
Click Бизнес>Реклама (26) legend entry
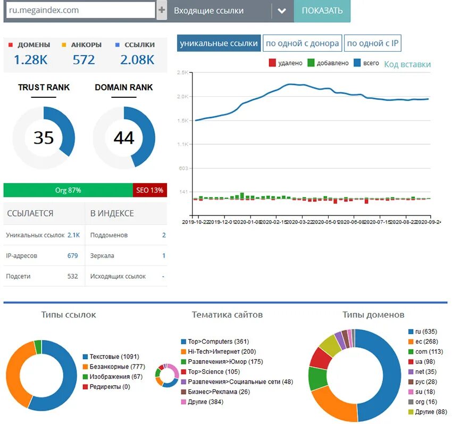coord(215,392)
